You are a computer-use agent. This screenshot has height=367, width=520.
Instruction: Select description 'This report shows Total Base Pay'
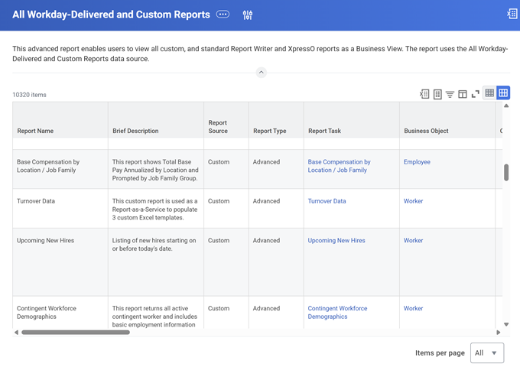(155, 170)
